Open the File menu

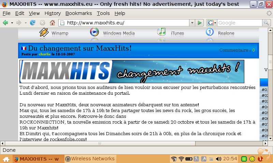tap(6, 13)
